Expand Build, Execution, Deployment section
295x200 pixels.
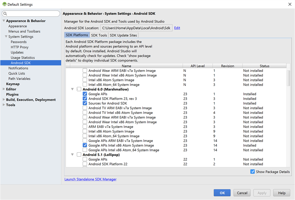tap(4, 100)
